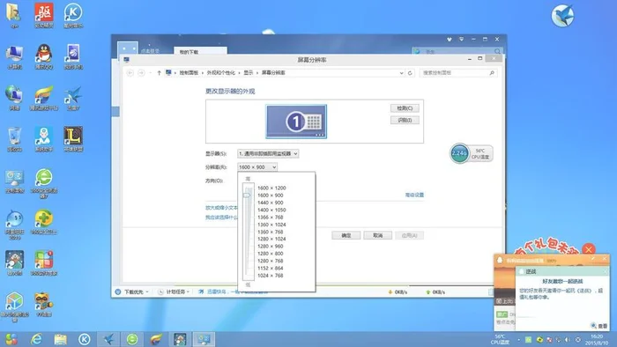Open the Advanced settings link

414,195
